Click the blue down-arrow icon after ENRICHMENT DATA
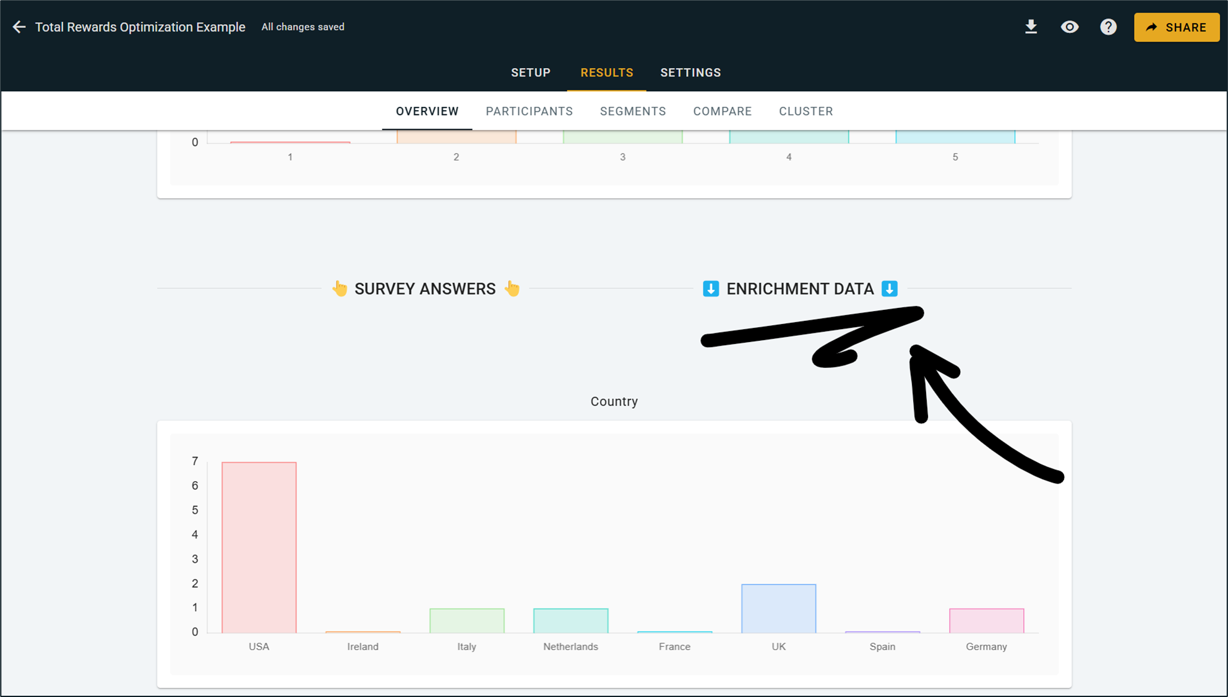The width and height of the screenshot is (1228, 697). 889,289
